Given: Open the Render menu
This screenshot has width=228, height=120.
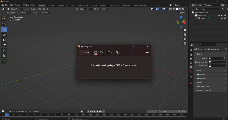Looking at the screenshot, I should (18, 5).
